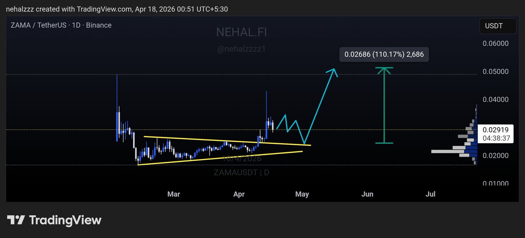This screenshot has height=238, width=525.
Task: Click the TradingView logo icon
Action: [x=15, y=220]
